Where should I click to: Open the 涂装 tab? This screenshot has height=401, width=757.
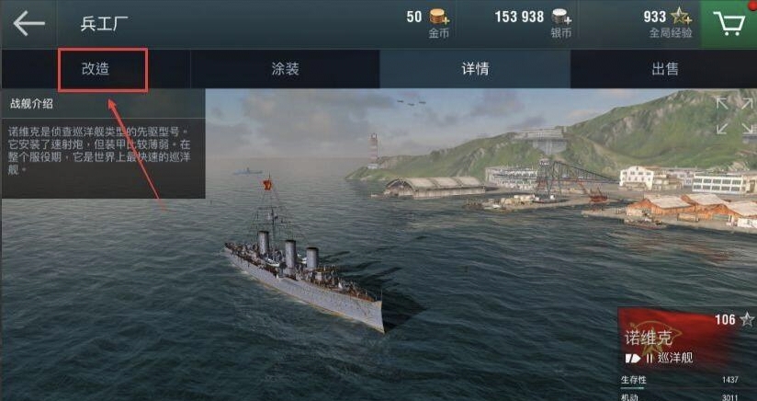tap(285, 69)
